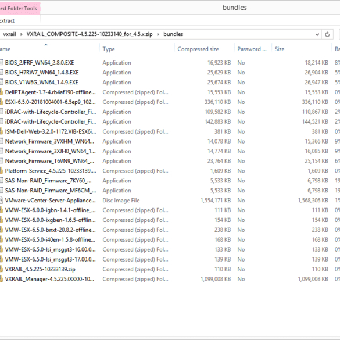This screenshot has width=340, height=340.
Task: Sort by the Password column header
Action: coord(252,49)
